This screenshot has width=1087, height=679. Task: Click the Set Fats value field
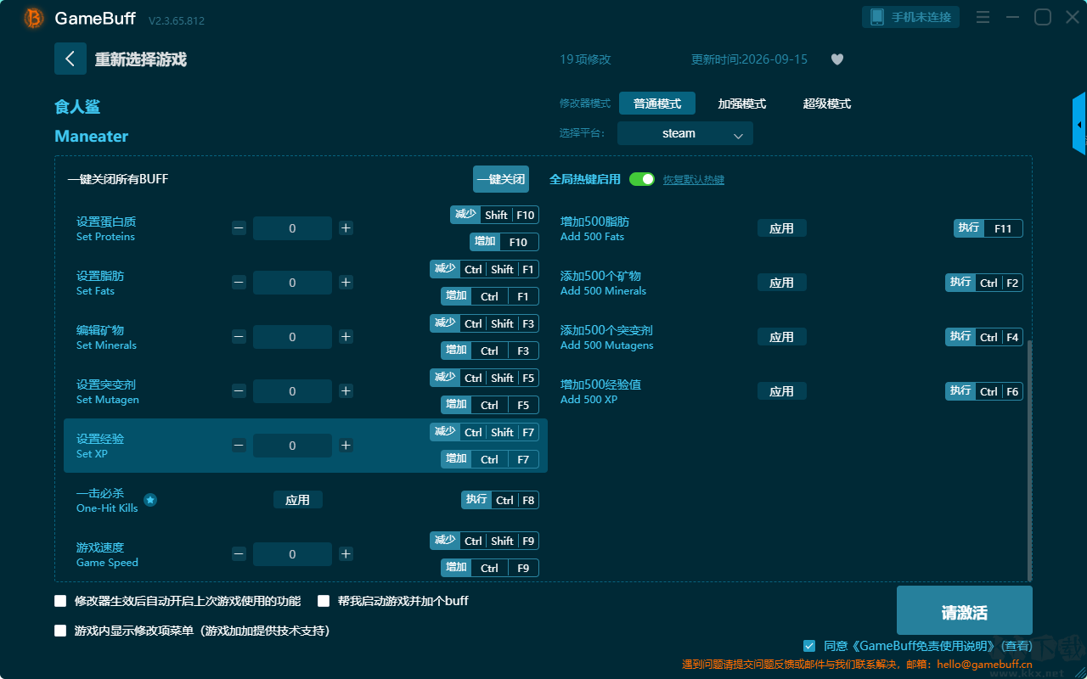[x=293, y=283]
